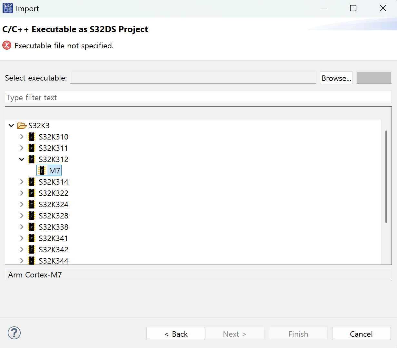Select the S32K312 label
This screenshot has height=348, width=397.
coord(54,159)
